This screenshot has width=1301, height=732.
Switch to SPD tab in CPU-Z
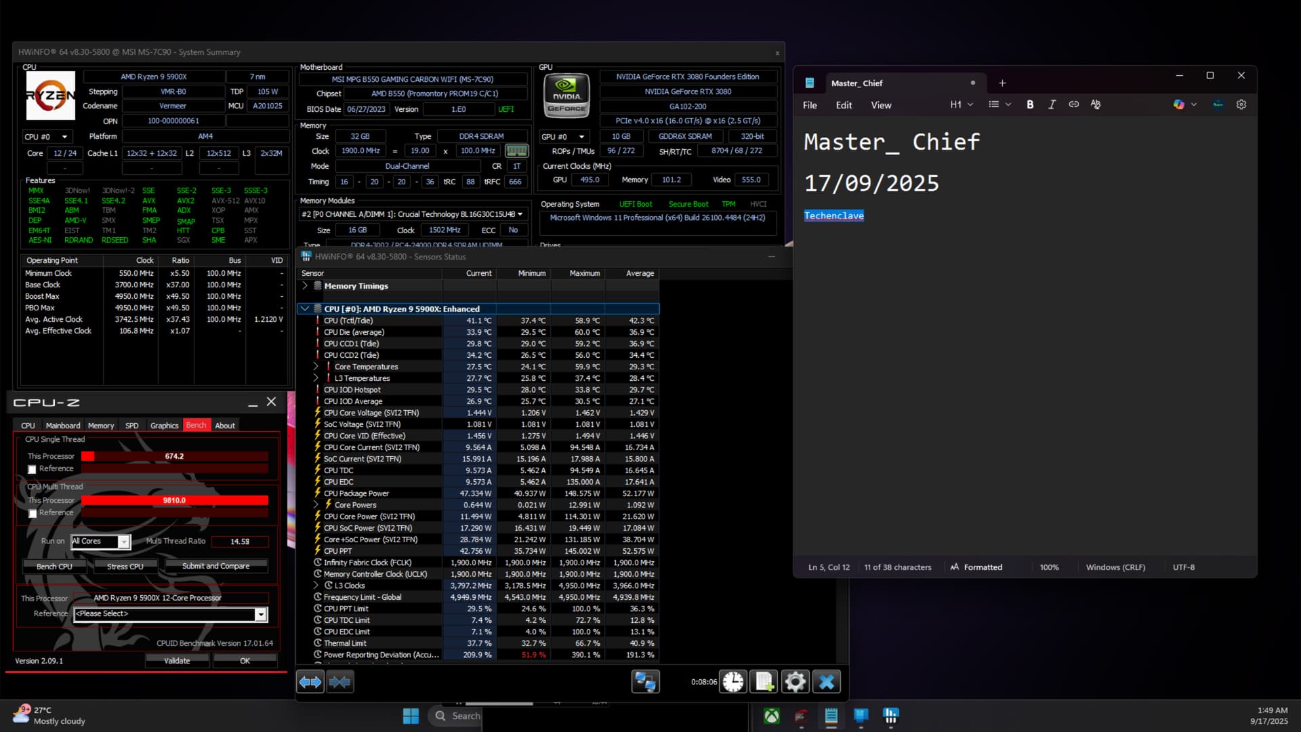pos(132,426)
